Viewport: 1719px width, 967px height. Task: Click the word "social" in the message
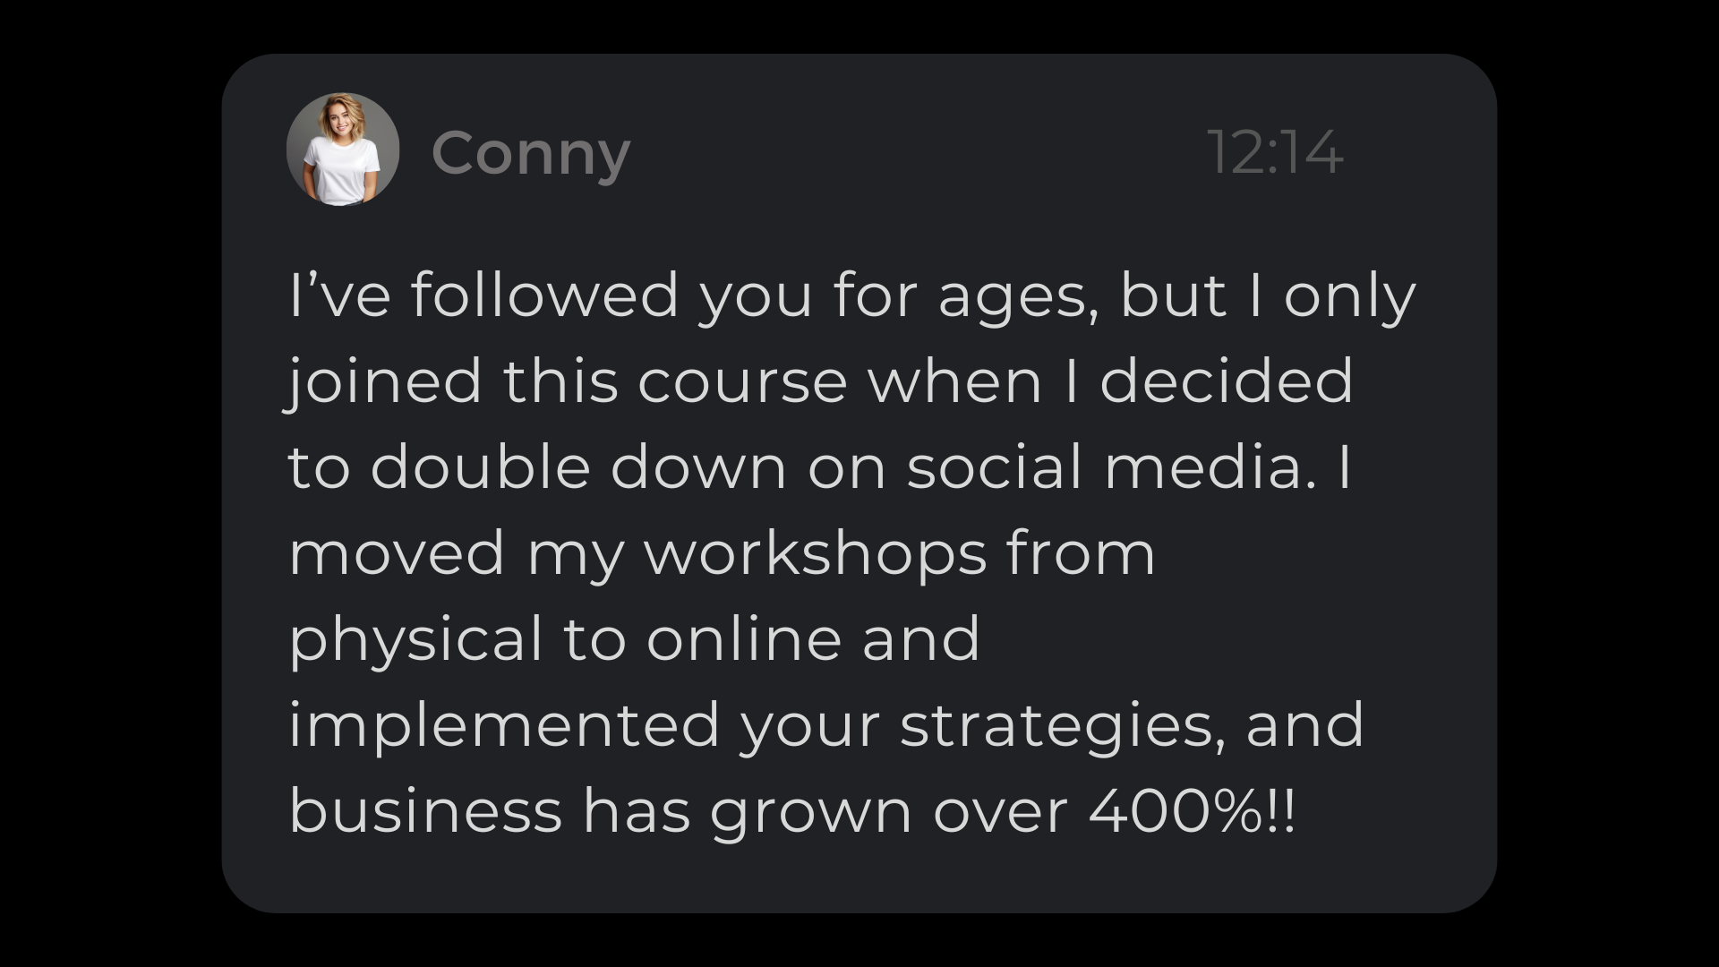pyautogui.click(x=995, y=467)
